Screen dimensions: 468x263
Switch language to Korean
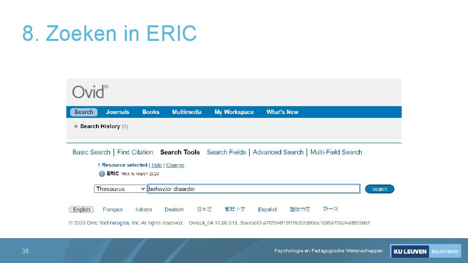click(330, 209)
